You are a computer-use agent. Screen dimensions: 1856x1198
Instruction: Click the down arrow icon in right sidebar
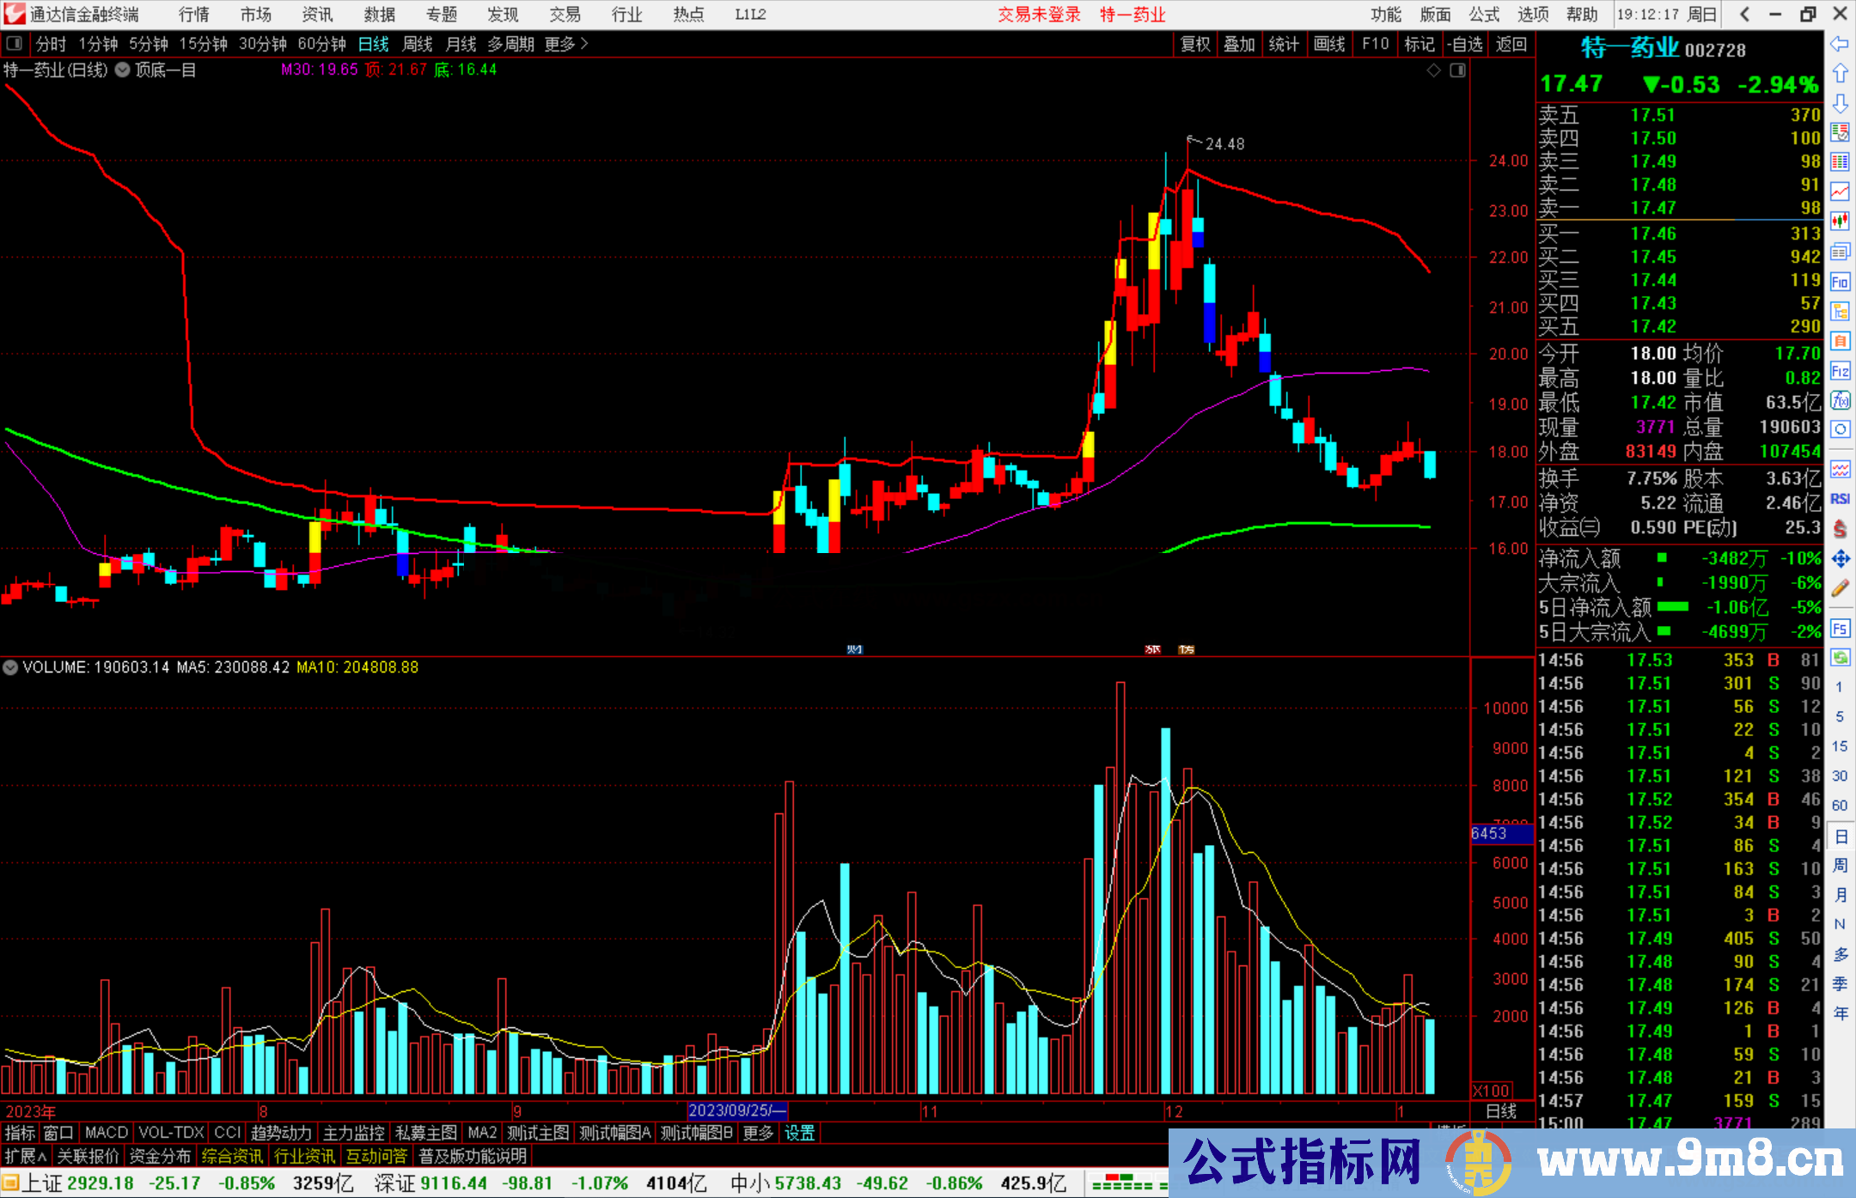pos(1840,103)
